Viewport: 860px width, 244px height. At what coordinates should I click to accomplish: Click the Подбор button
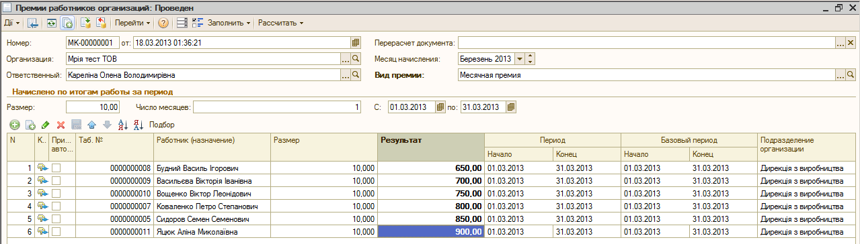pos(161,125)
